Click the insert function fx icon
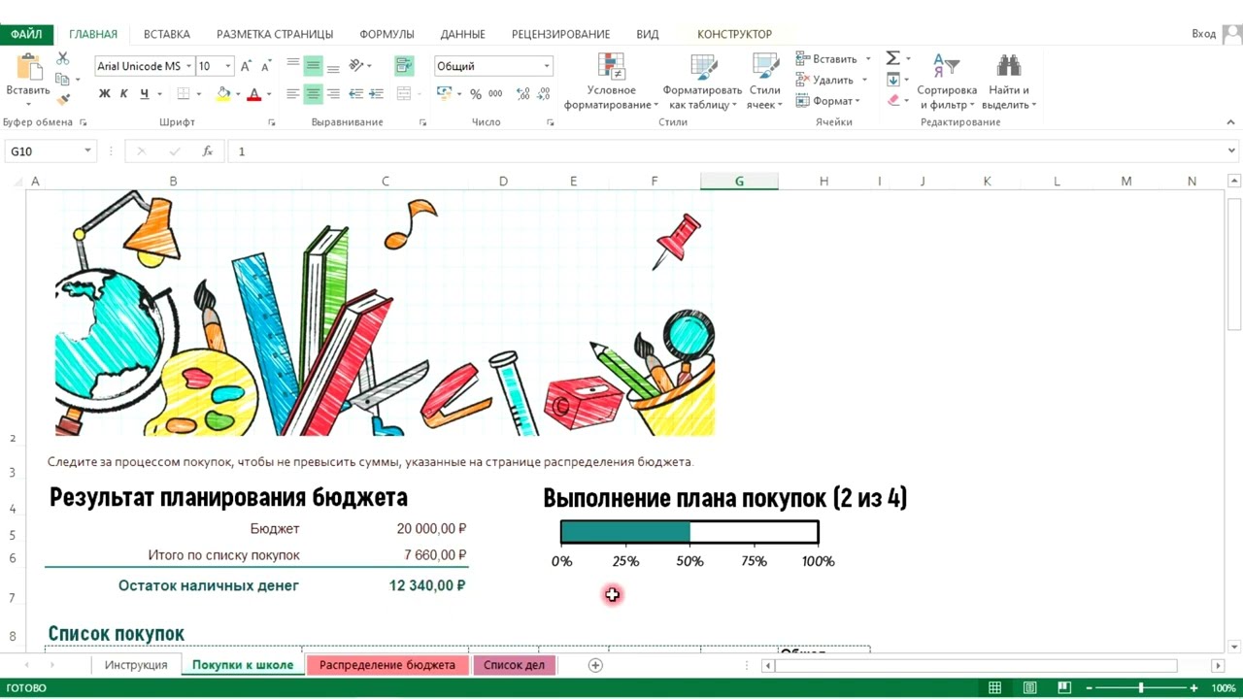Viewport: 1243px width, 699px height. coord(208,151)
